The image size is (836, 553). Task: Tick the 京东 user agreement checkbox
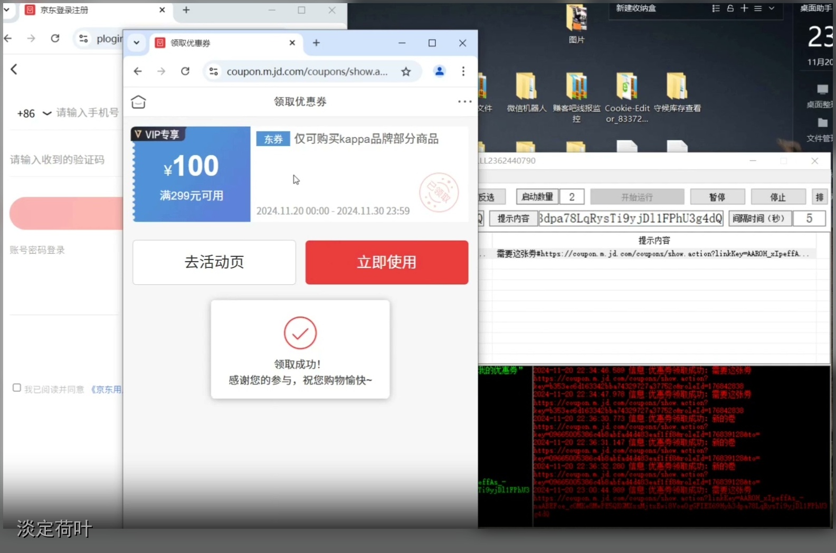17,388
